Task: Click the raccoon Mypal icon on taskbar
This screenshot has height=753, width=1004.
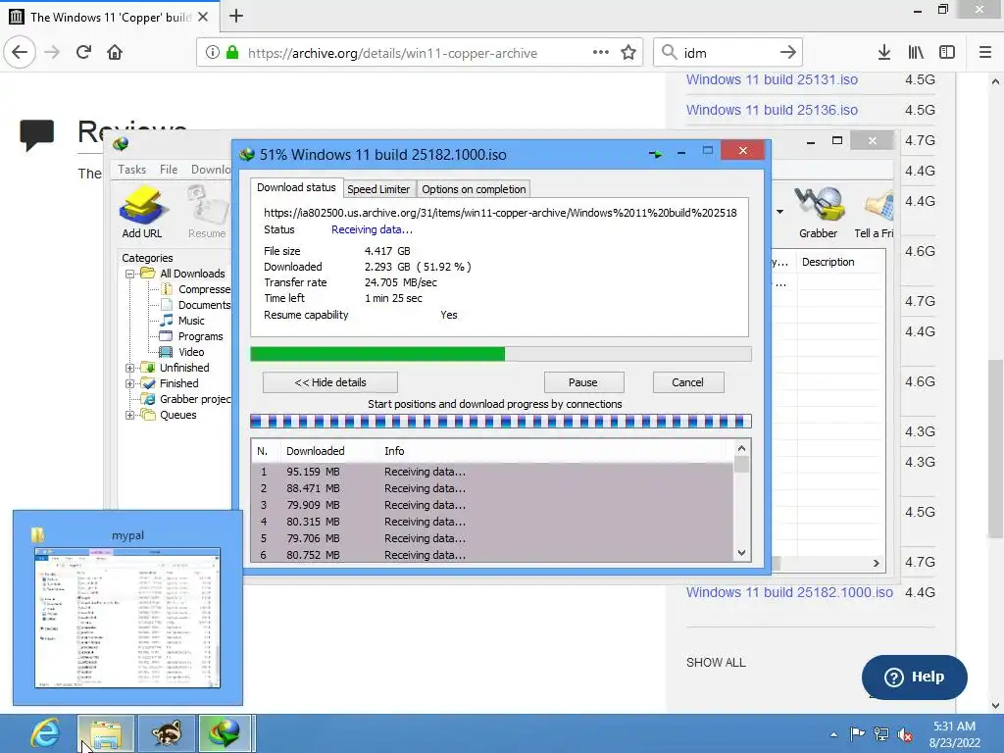Action: (166, 733)
